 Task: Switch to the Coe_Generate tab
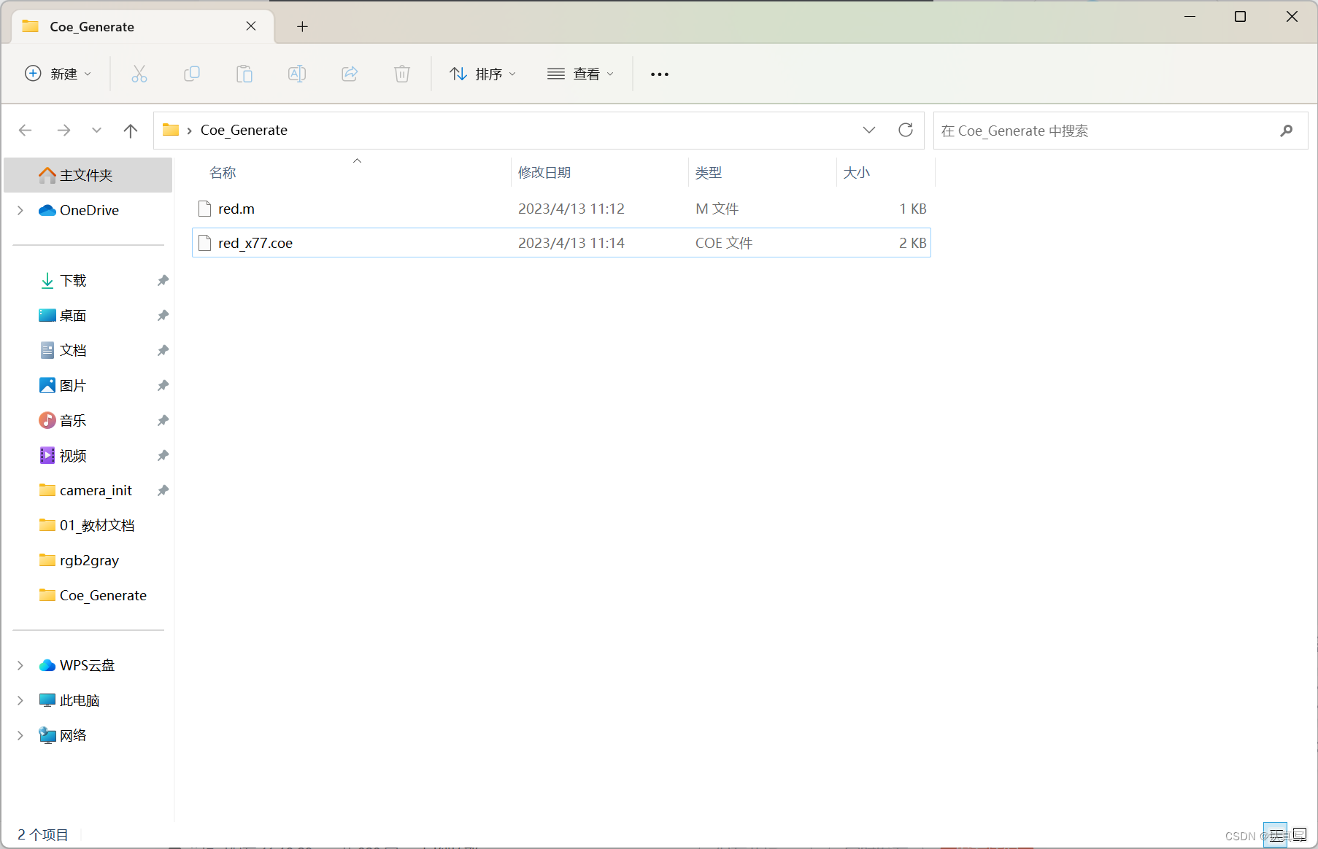click(x=93, y=26)
